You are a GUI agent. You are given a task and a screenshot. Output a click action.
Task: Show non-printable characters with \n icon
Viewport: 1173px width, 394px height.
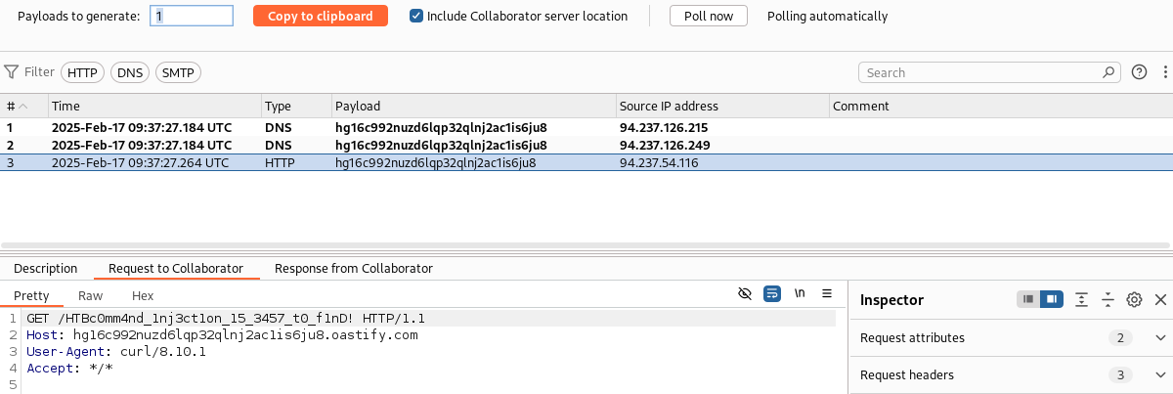coord(800,293)
